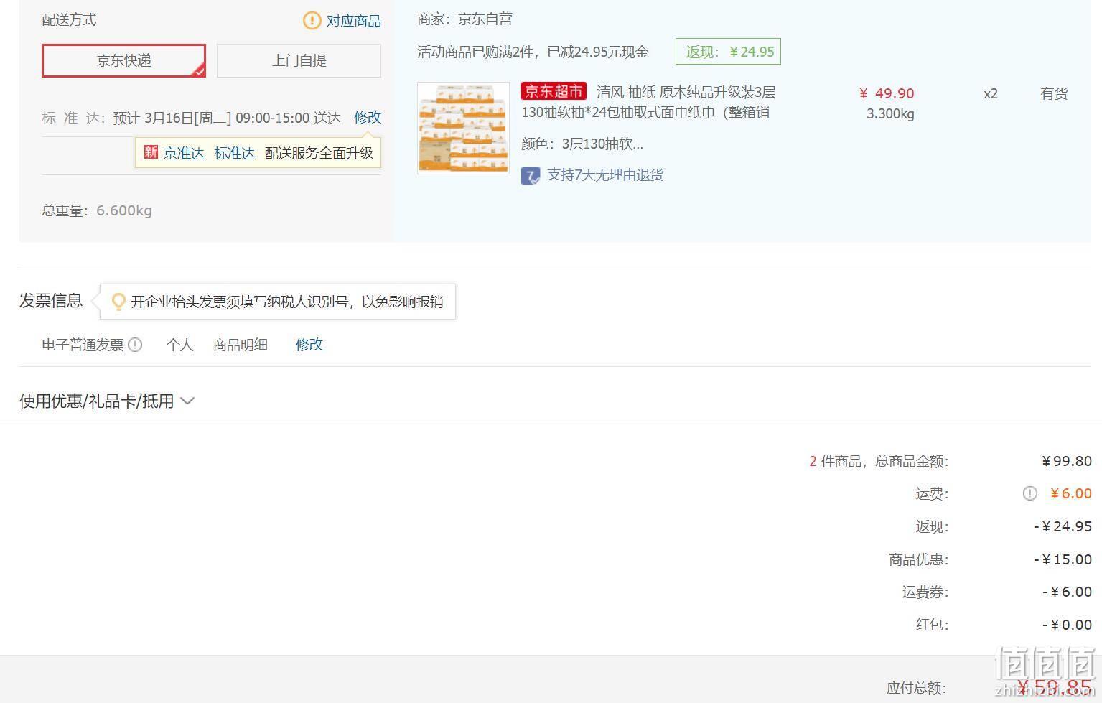Open the 清风 tissue product thumbnail

click(x=463, y=128)
